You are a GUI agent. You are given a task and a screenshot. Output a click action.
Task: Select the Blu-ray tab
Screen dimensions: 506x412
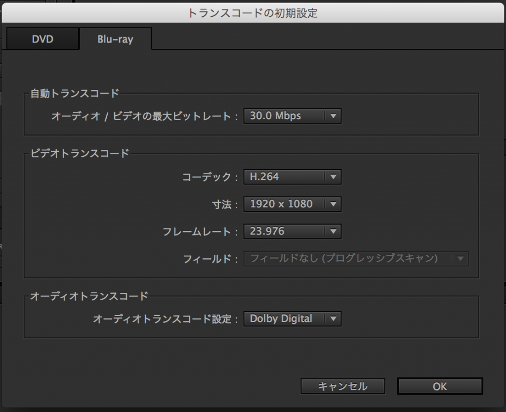(x=115, y=40)
